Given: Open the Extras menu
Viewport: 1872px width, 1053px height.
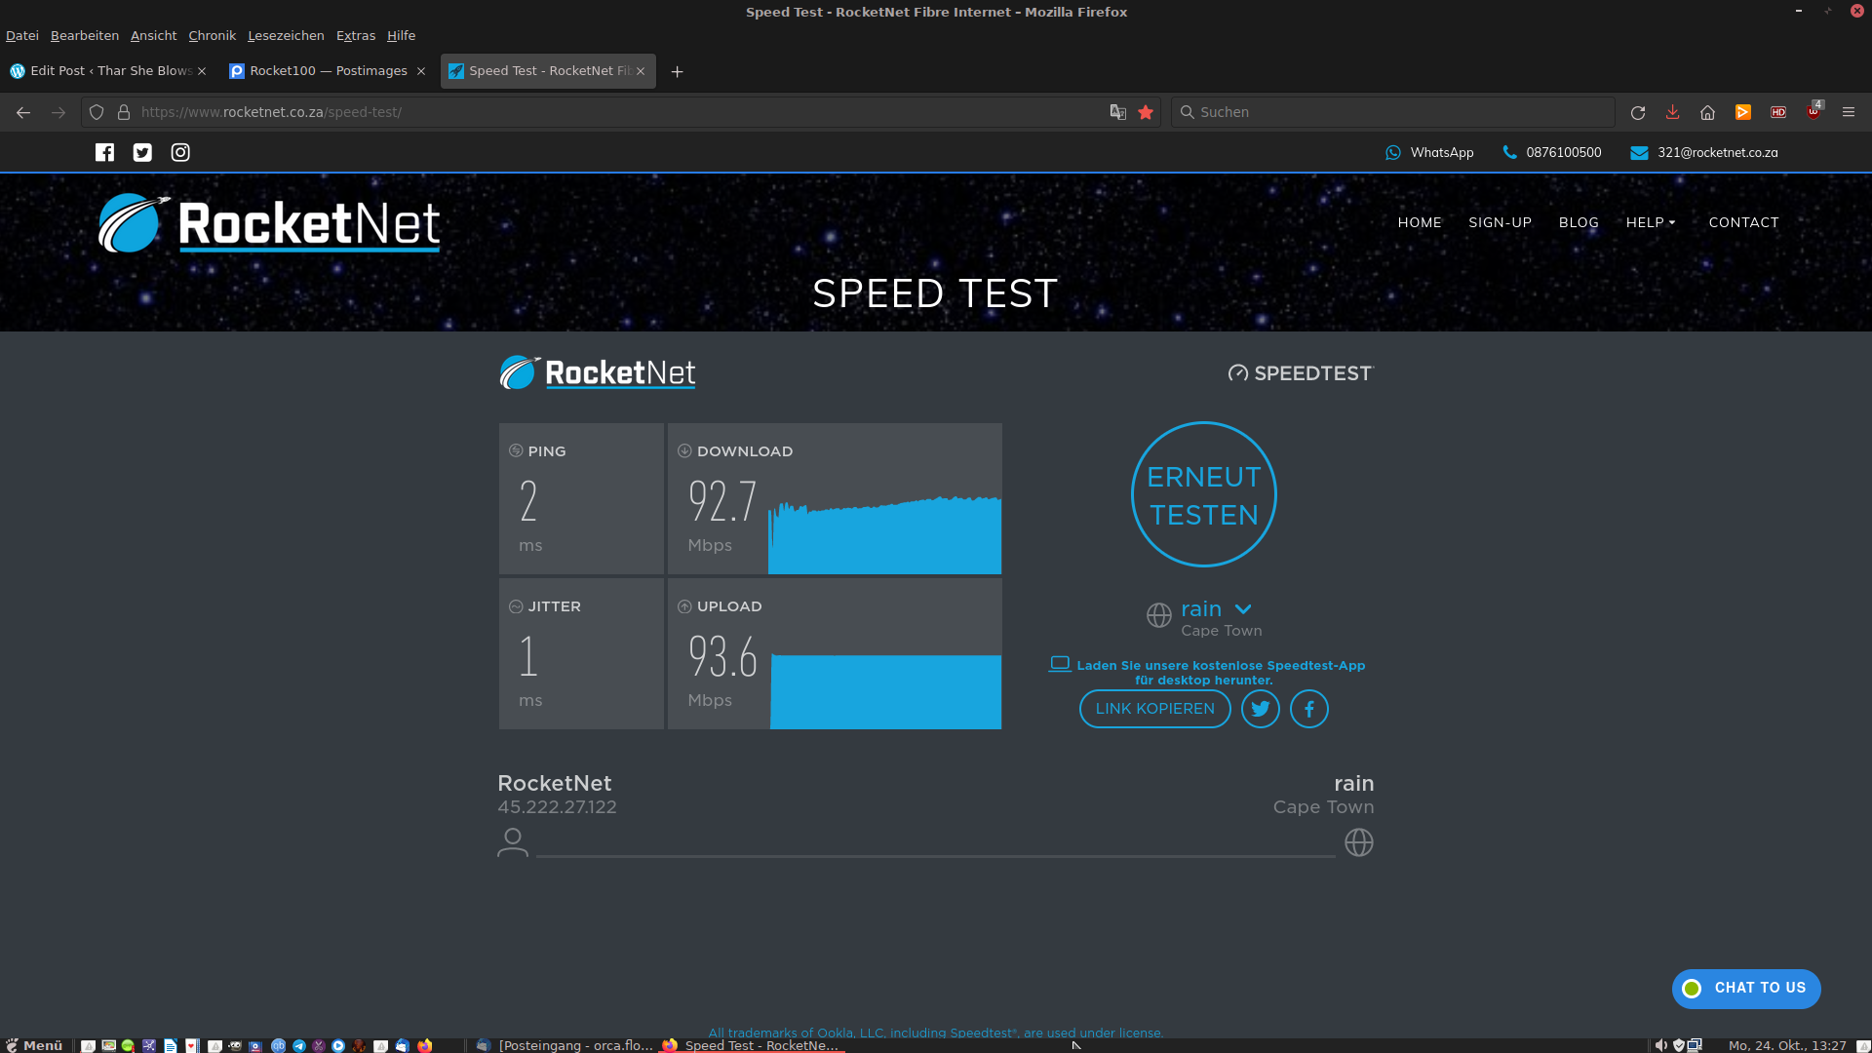Looking at the screenshot, I should tap(356, 35).
